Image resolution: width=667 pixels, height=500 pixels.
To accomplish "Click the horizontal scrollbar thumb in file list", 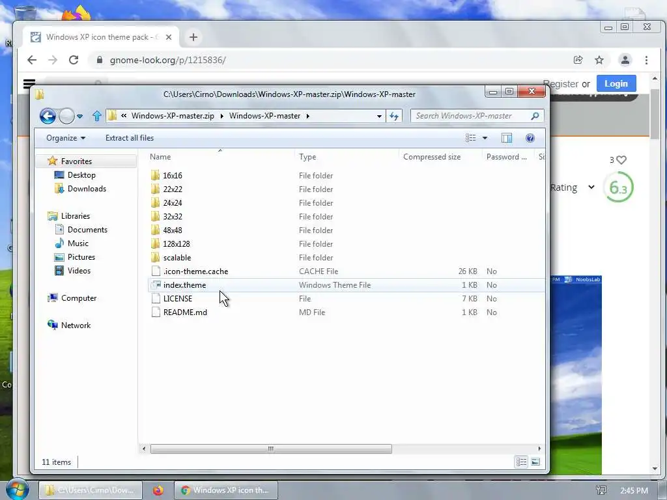I will (271, 449).
